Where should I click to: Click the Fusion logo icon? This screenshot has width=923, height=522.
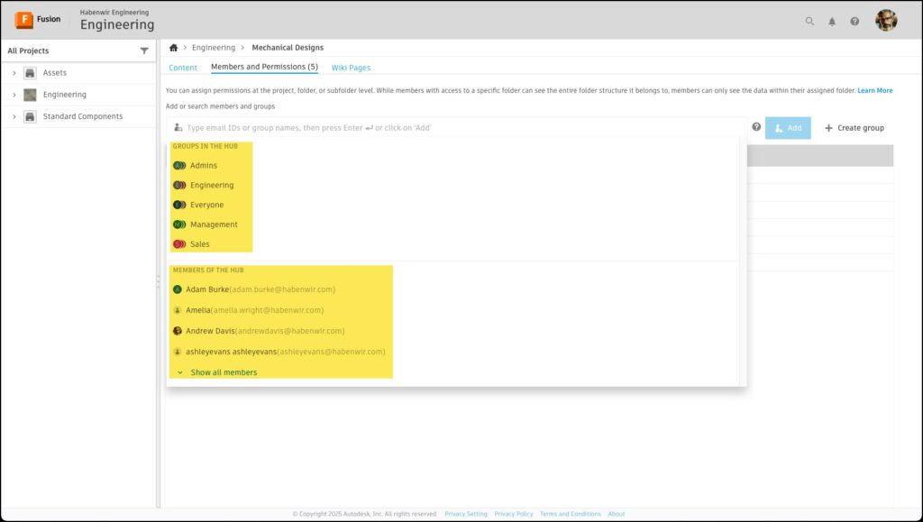coord(24,20)
